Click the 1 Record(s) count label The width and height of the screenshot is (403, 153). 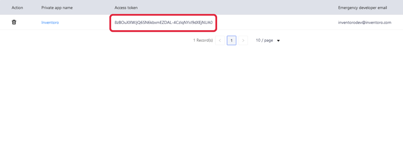[x=203, y=41]
